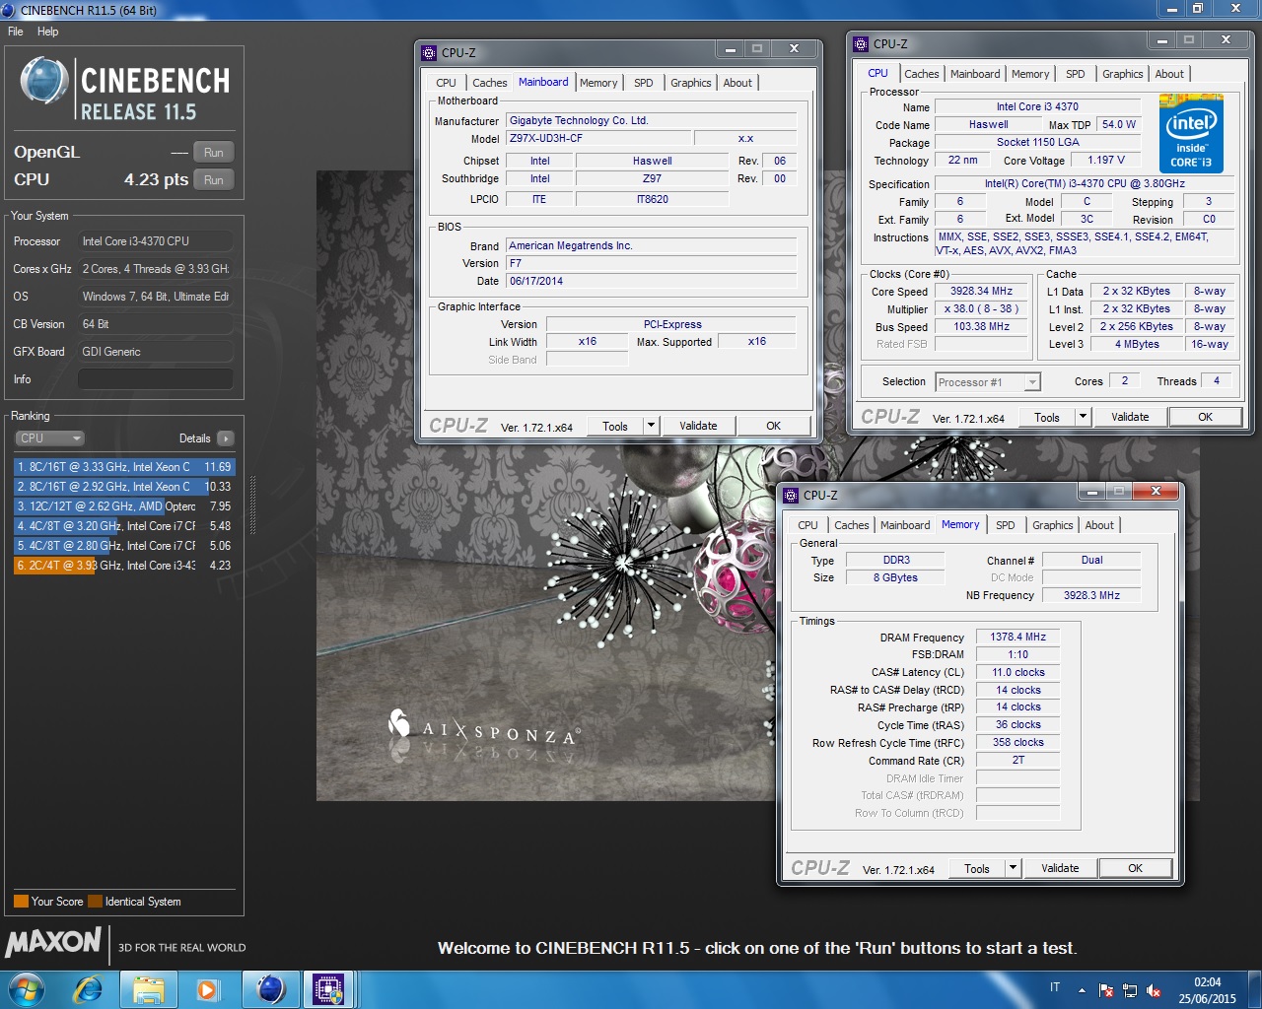Open Internet Explorer from the taskbar
Screen dimensions: 1262x1009
[89, 989]
